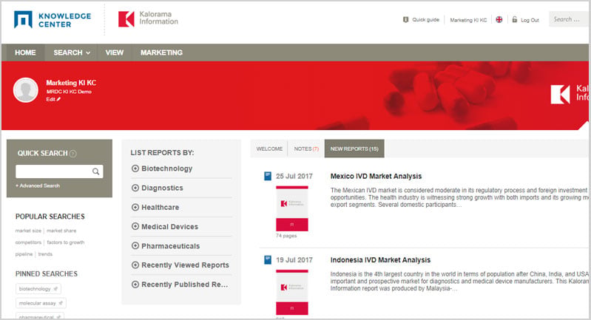Click the Indonesia IVD report cover thumbnail
Image resolution: width=591 pixels, height=320 pixels.
tap(292, 292)
